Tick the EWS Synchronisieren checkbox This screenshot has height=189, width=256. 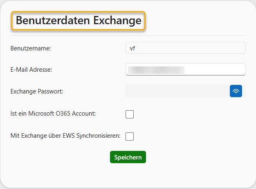tap(130, 137)
